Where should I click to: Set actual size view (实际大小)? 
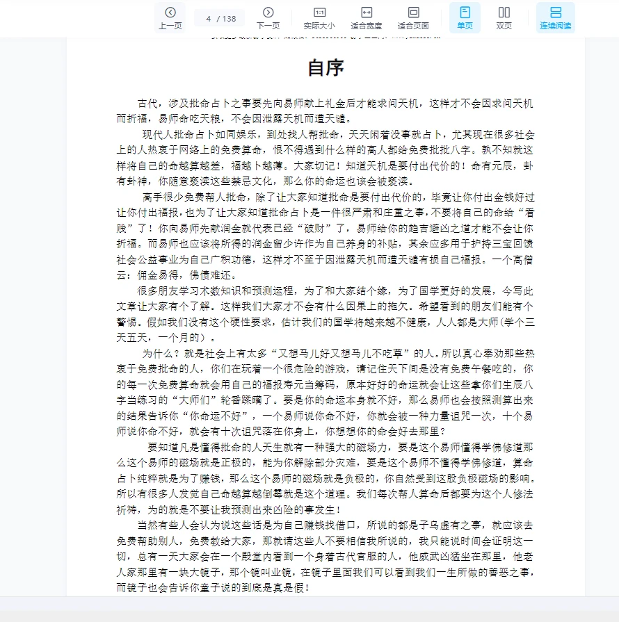(319, 18)
